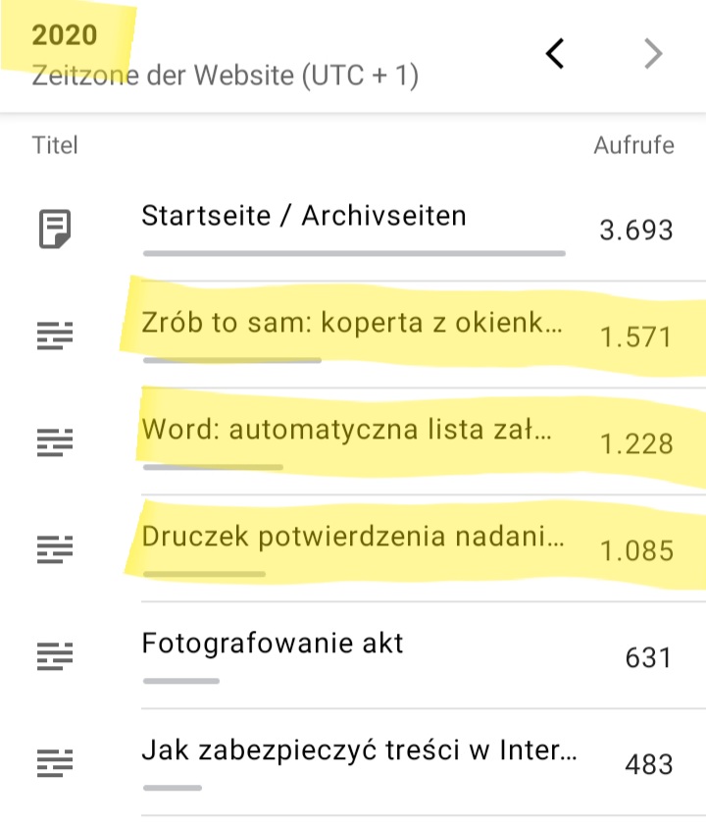Click the 3.693 views count for Startseite
Viewport: 706px width, 827px height.
636,231
